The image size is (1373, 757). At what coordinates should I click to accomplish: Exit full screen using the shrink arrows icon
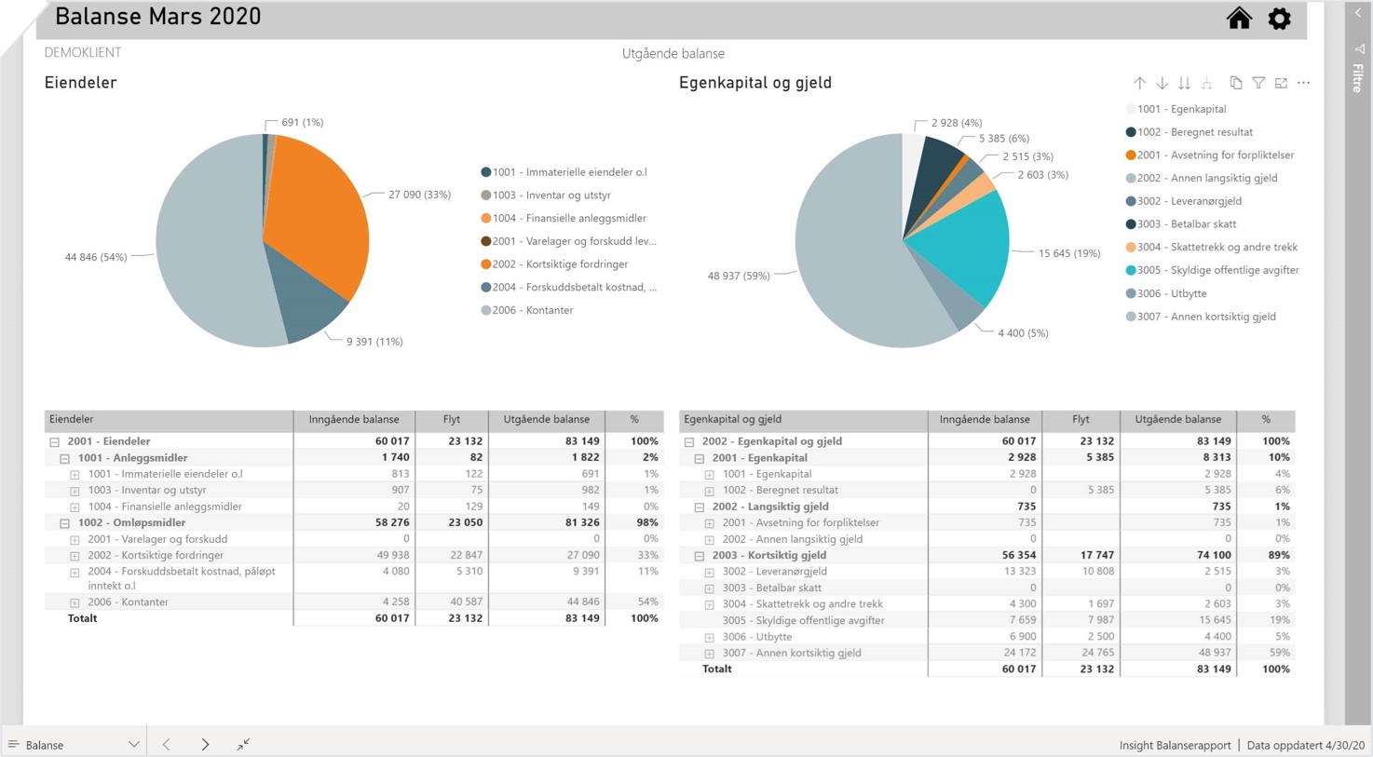pyautogui.click(x=243, y=744)
